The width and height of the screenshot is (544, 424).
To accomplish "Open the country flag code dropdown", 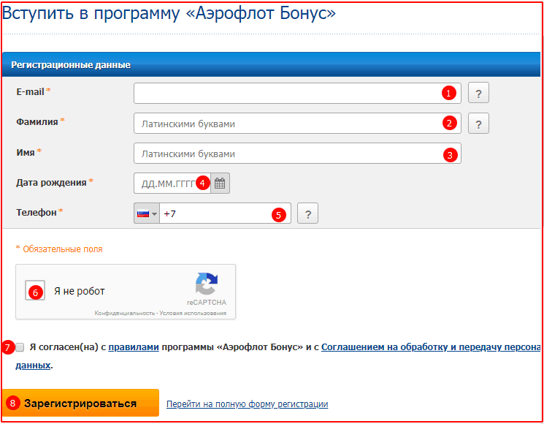I will pos(147,213).
